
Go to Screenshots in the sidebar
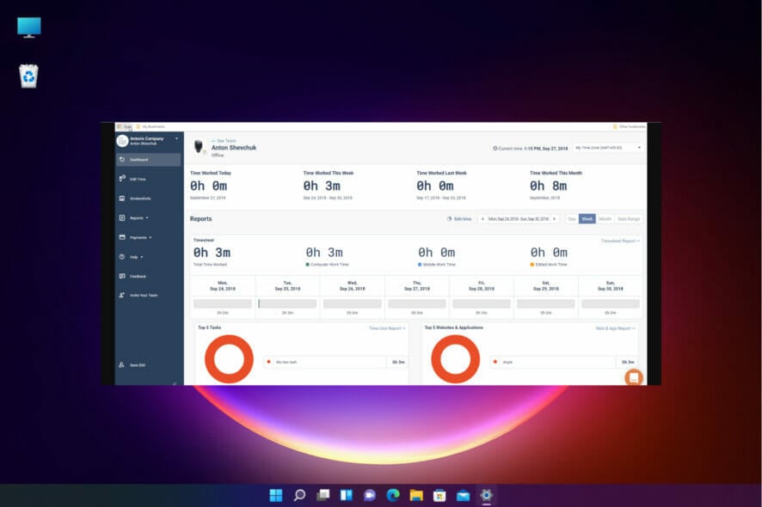(x=140, y=199)
